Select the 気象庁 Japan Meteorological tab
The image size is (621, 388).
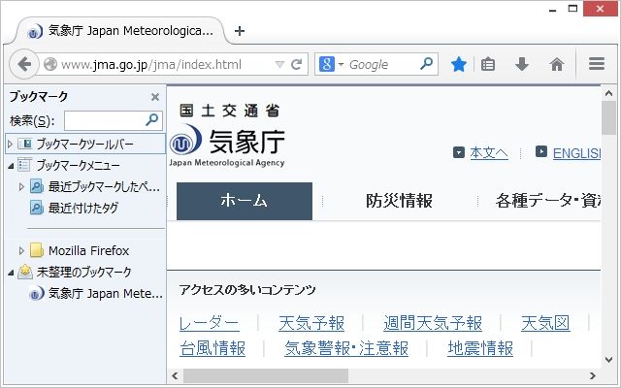[120, 31]
